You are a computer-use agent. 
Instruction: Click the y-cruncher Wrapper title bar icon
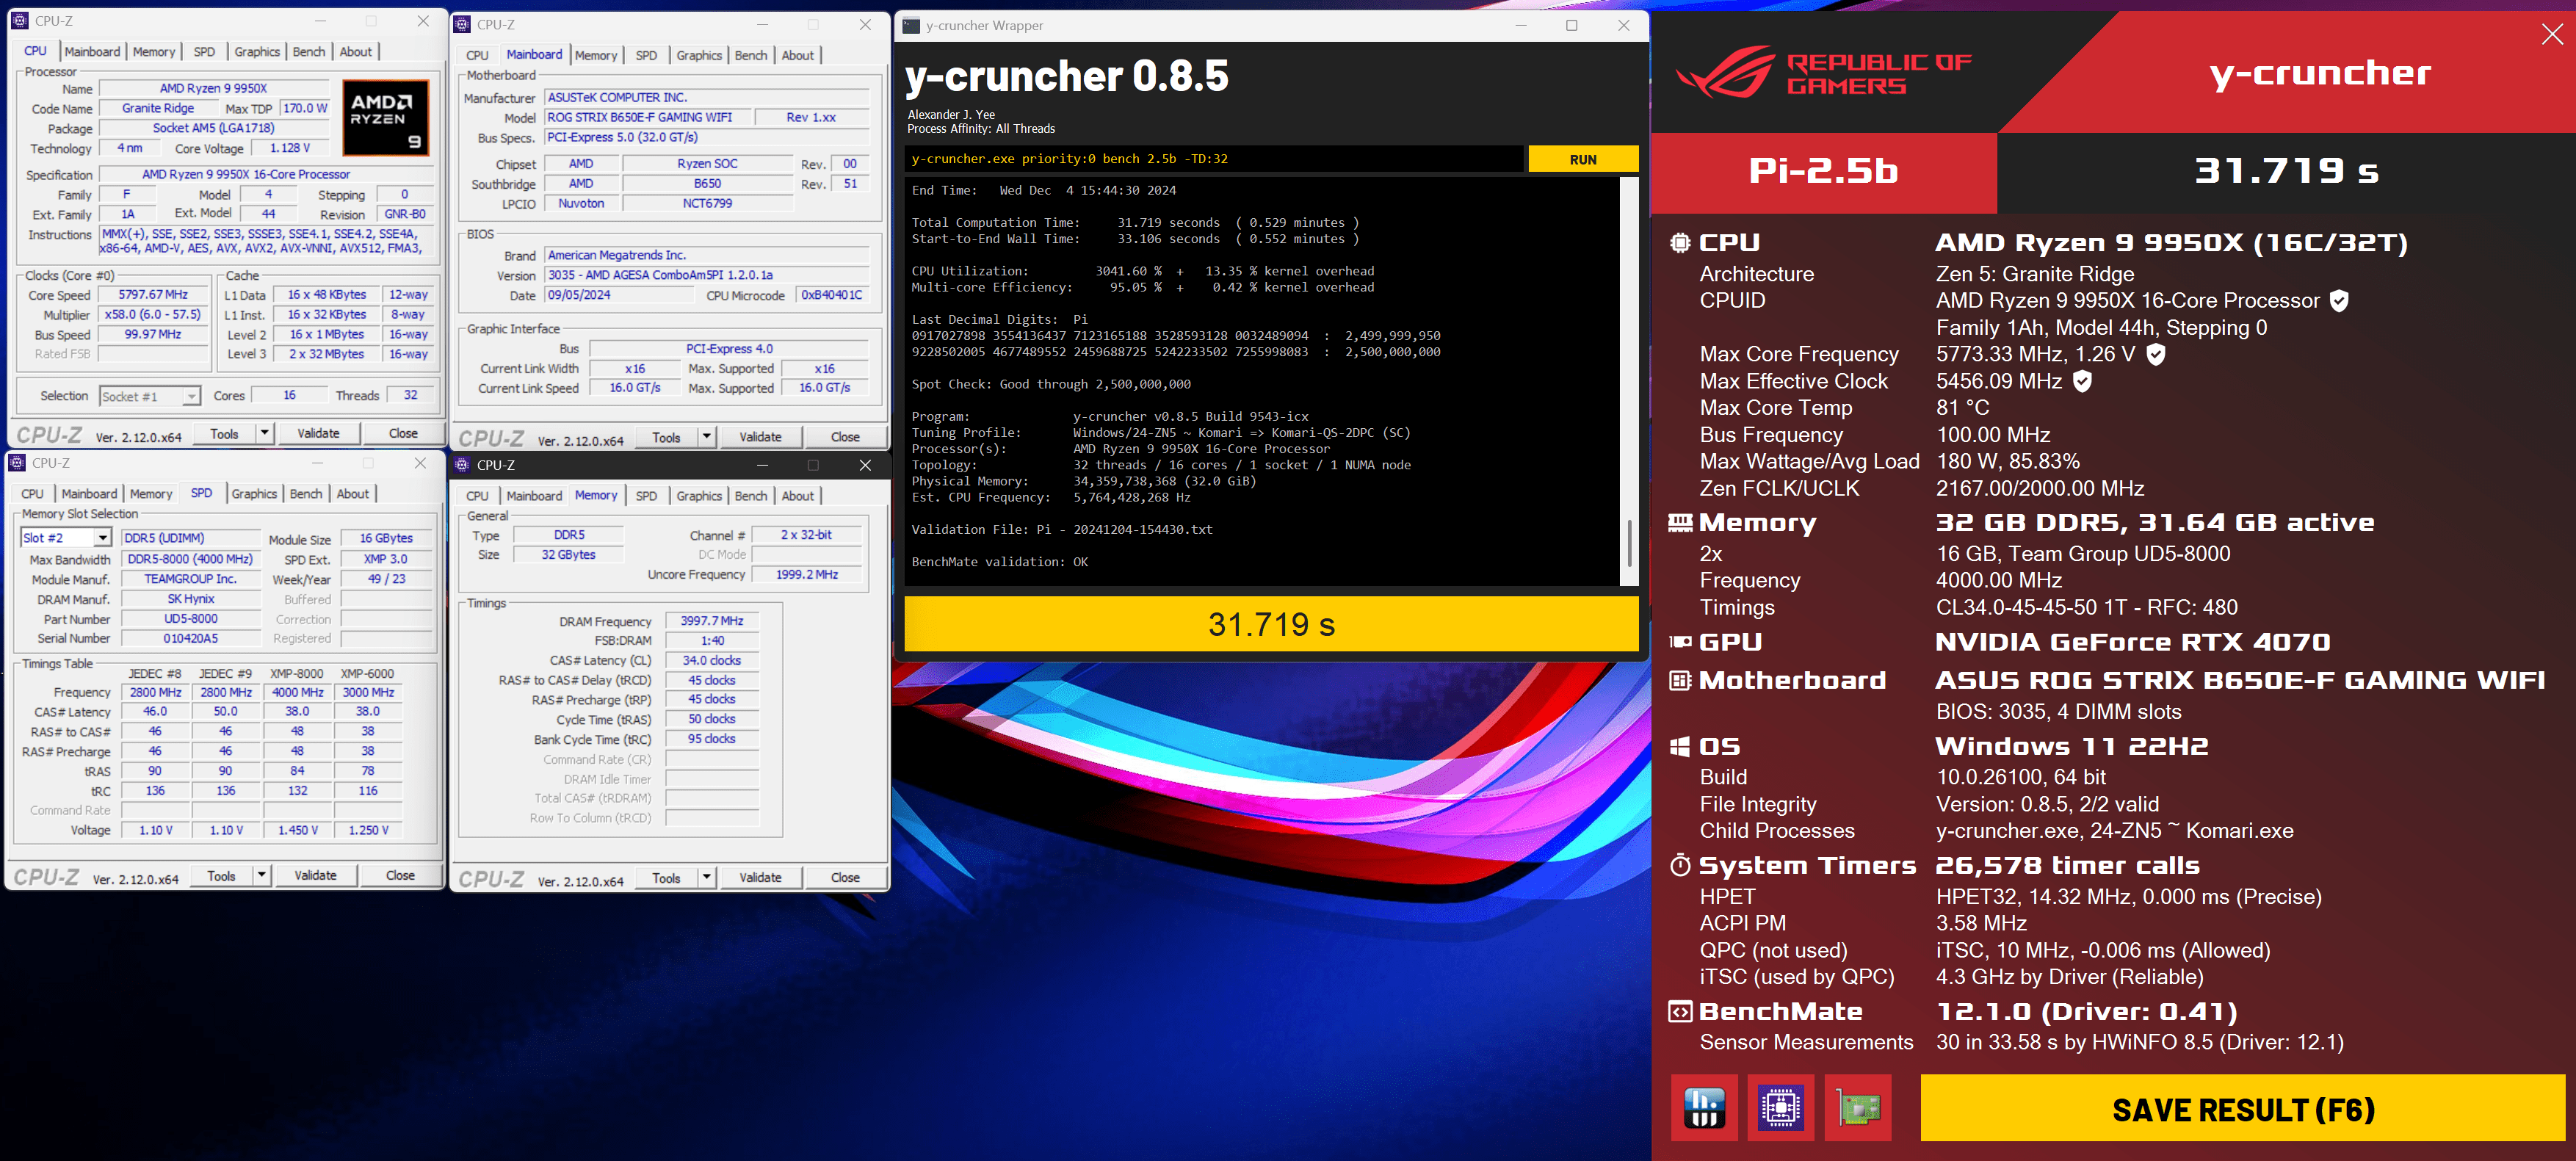click(x=911, y=26)
